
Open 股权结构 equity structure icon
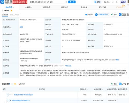click(x=22, y=84)
